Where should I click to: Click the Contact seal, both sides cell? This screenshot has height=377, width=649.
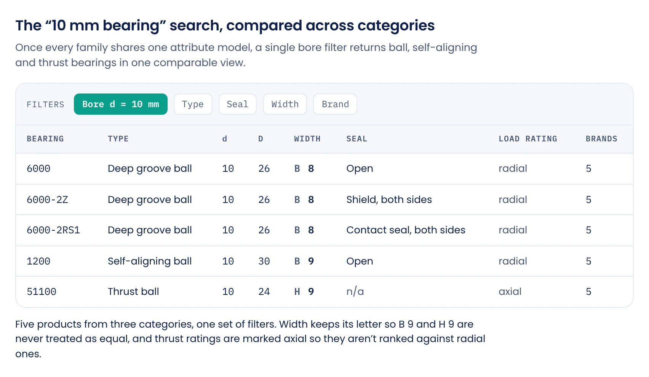click(x=406, y=230)
